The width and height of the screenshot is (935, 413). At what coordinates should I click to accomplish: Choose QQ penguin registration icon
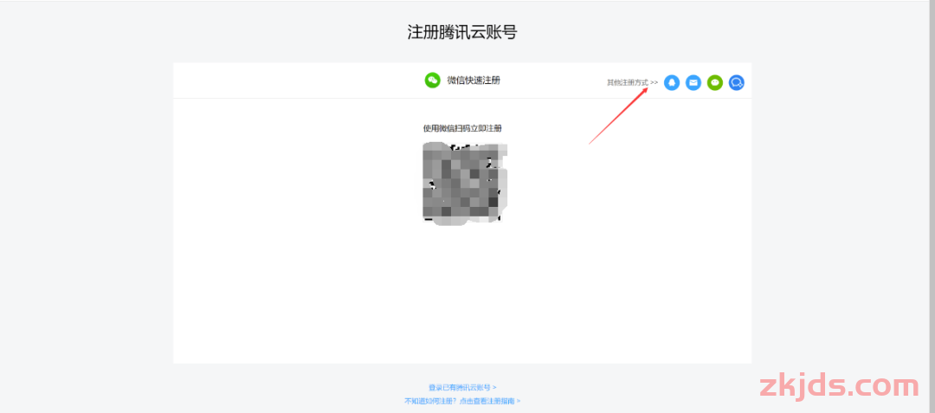pos(672,83)
